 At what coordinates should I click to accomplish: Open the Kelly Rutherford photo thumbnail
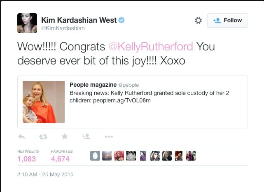44,102
